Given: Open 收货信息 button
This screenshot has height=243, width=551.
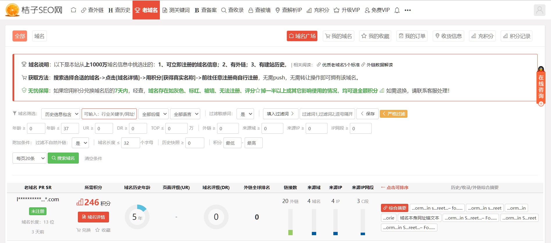Looking at the screenshot, I should point(448,36).
